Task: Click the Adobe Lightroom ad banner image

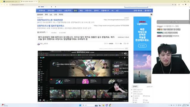Action: coord(142,50)
